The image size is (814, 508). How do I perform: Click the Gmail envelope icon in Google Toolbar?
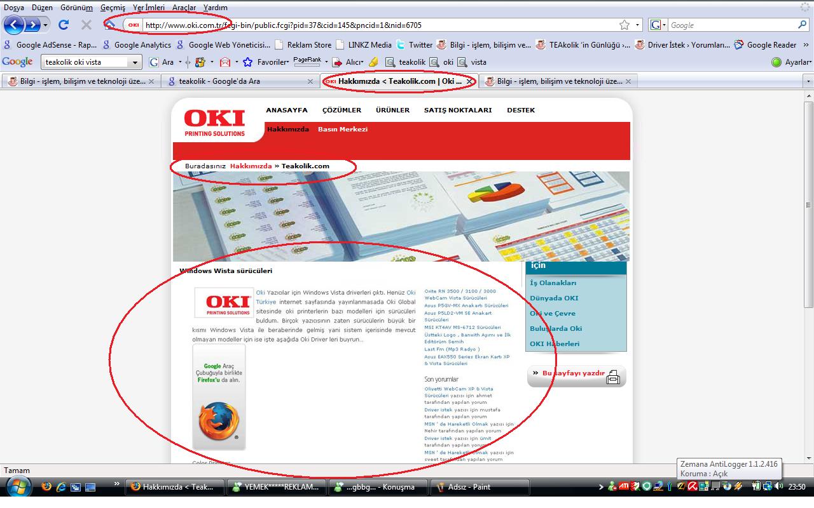pos(224,62)
